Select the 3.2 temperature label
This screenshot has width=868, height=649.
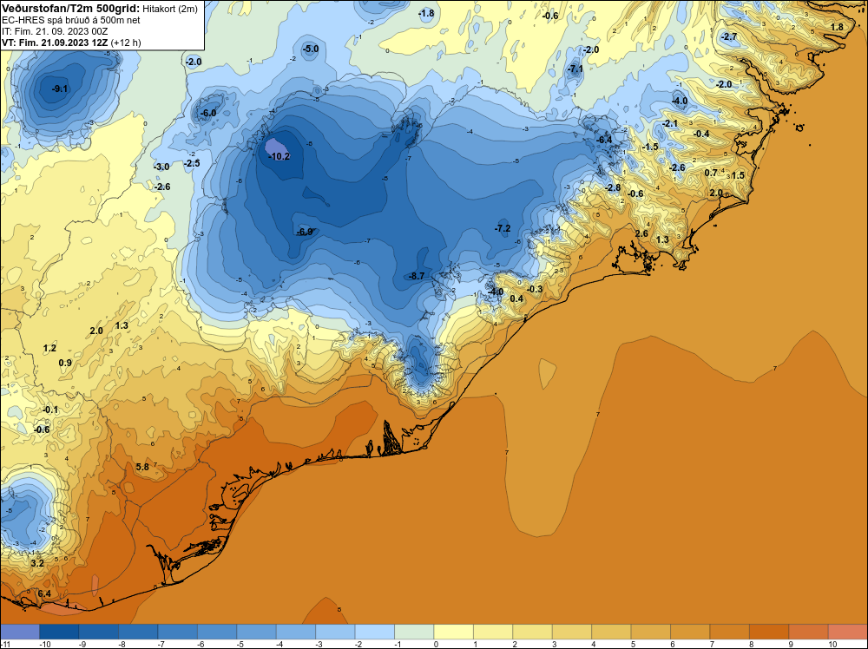(37, 563)
